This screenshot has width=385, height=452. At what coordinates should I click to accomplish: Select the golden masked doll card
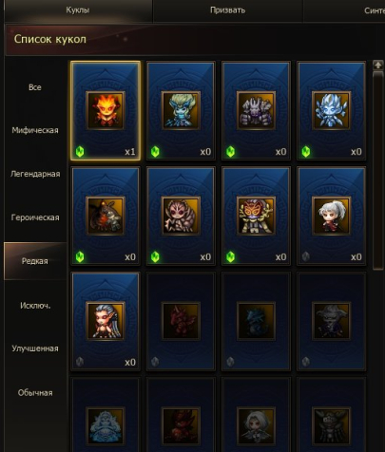[x=256, y=216]
